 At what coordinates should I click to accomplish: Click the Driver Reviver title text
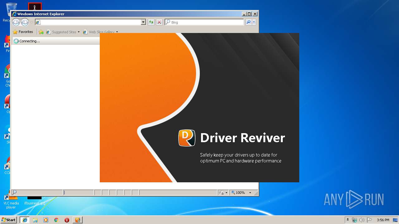(243, 138)
